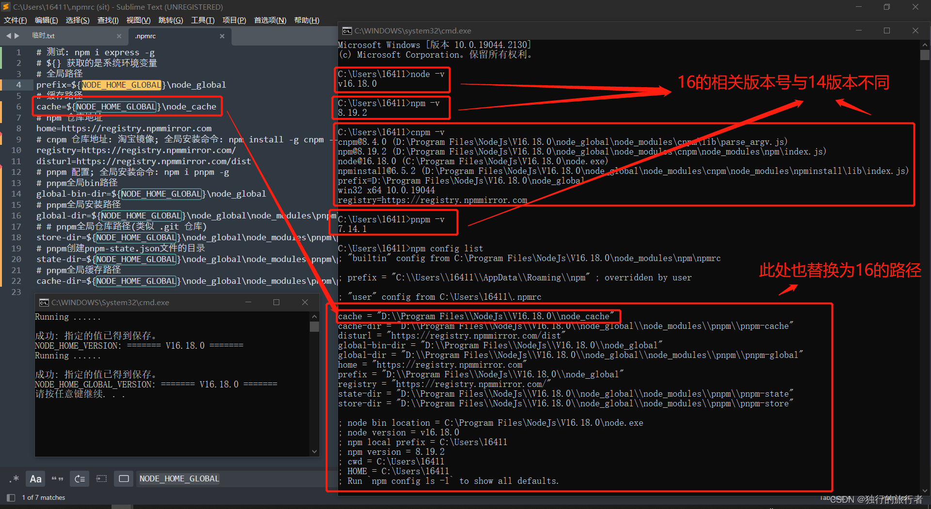
Task: Toggle regular expression search mode
Action: 14,478
